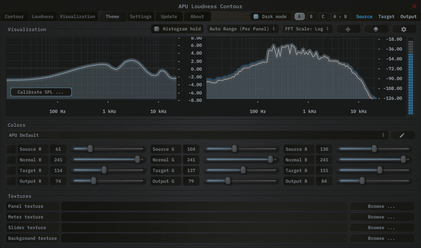Copy preset A to B
The height and width of the screenshot is (248, 421).
(340, 17)
